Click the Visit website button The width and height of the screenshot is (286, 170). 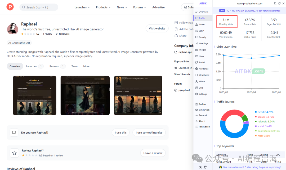point(157,29)
